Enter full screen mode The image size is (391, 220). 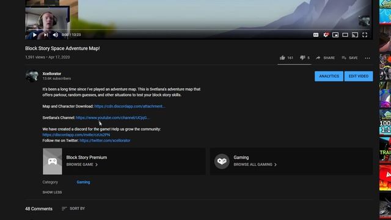(365, 35)
